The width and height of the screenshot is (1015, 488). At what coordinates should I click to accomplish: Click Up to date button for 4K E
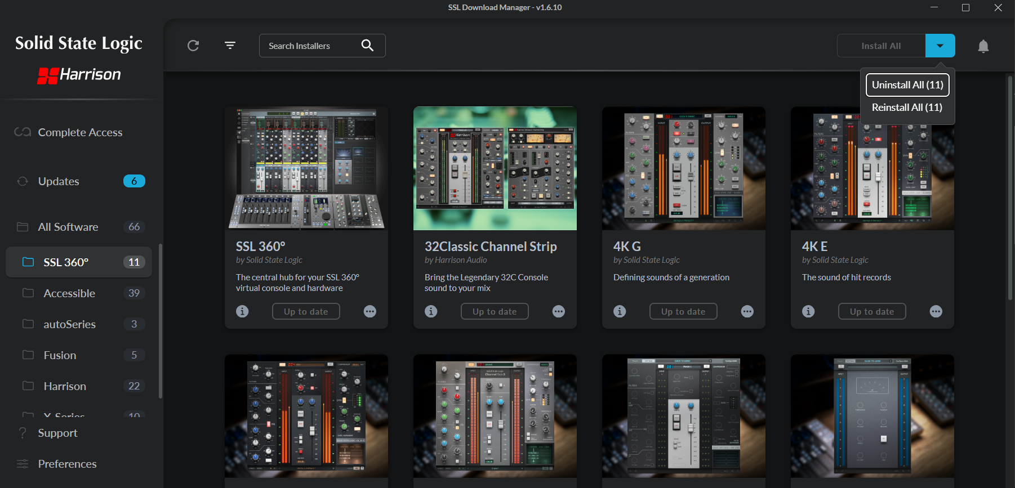[x=872, y=311]
